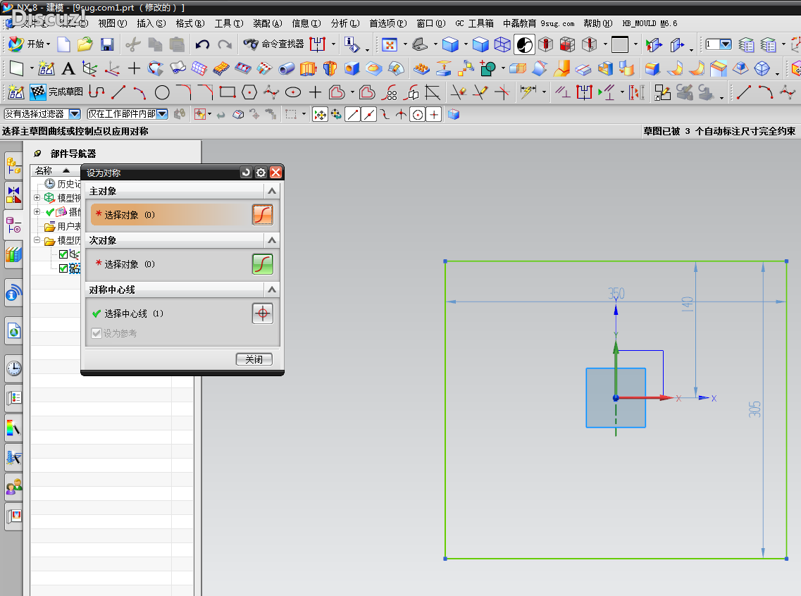Select the Ellipse sketch tool

coord(292,92)
